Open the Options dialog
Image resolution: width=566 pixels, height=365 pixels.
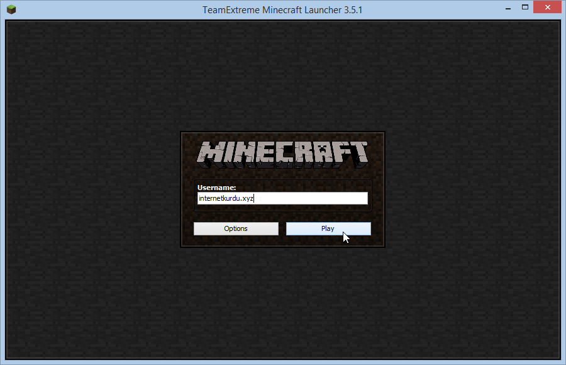[x=236, y=229]
